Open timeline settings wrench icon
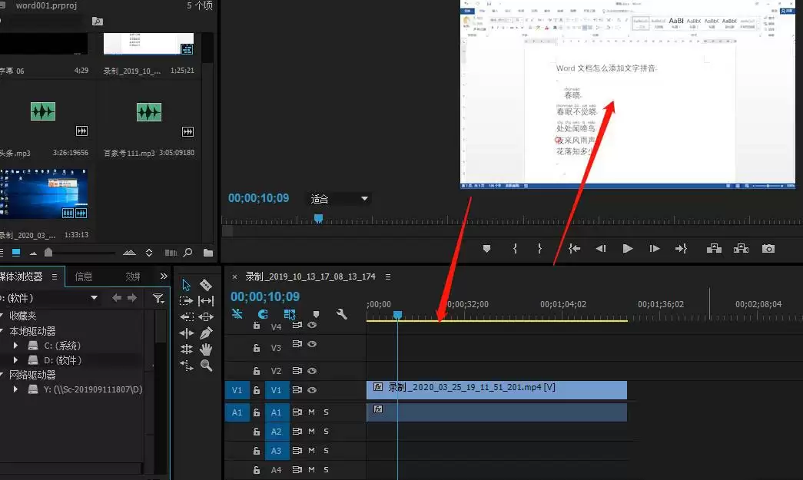This screenshot has height=480, width=803. point(342,313)
